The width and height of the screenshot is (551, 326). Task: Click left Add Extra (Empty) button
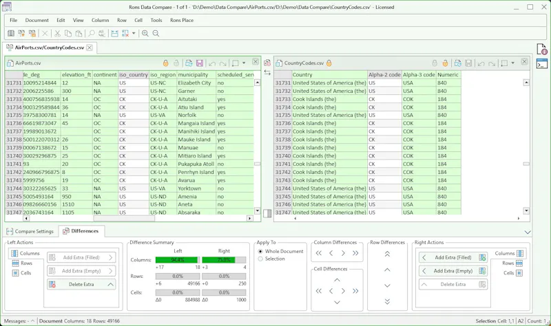[81, 271]
